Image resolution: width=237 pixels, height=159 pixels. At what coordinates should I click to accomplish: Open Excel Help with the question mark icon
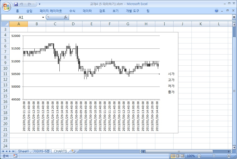[217, 11]
